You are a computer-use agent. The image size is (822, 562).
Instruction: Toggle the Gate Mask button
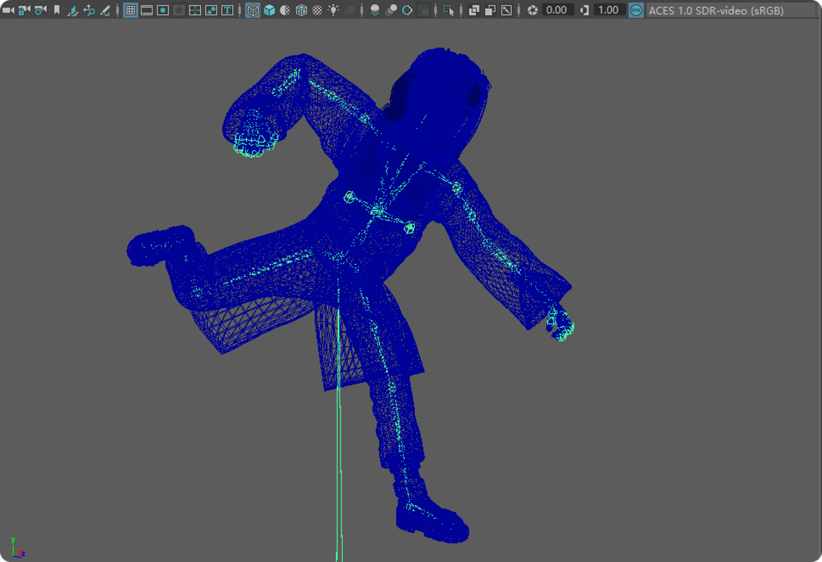(x=179, y=10)
